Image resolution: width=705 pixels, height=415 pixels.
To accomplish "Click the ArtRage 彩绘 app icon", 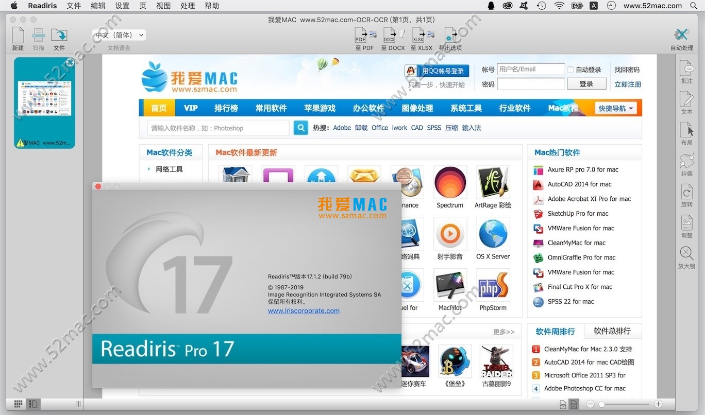I will [x=493, y=182].
